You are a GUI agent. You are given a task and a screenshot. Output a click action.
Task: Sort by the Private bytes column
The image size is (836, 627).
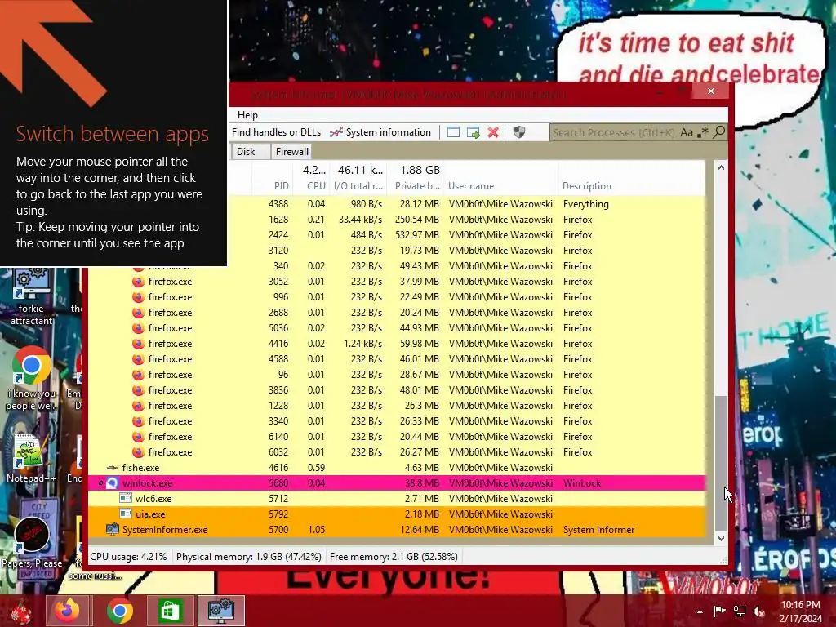(x=417, y=186)
